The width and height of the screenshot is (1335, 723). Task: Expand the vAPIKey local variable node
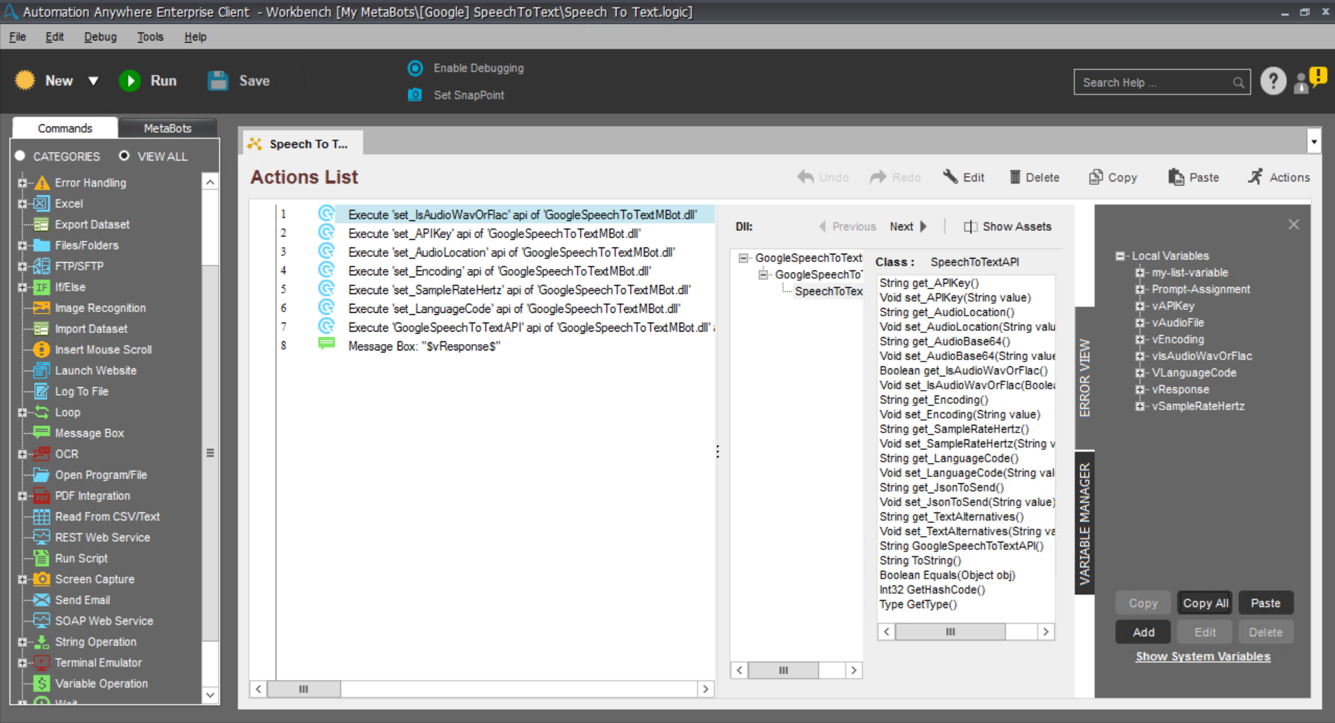1140,306
